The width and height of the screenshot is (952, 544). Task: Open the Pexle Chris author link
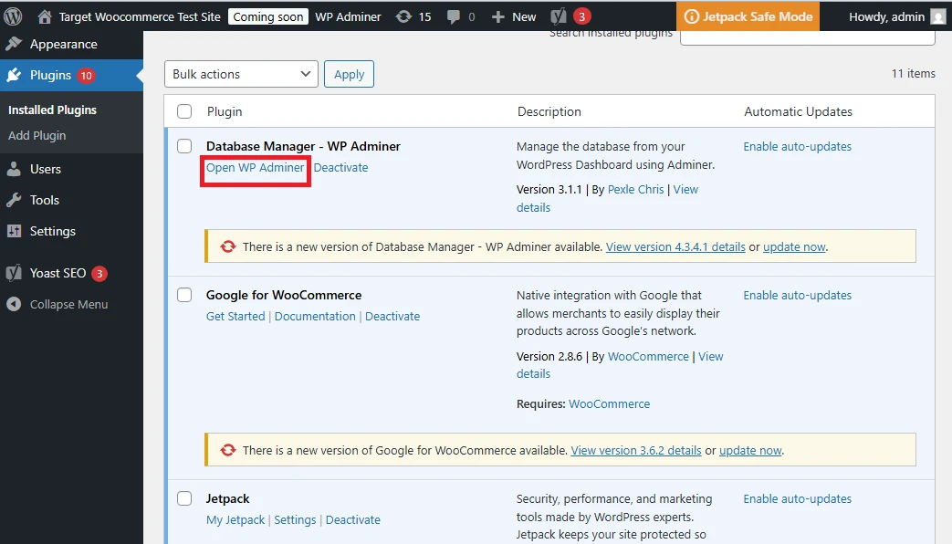click(635, 190)
